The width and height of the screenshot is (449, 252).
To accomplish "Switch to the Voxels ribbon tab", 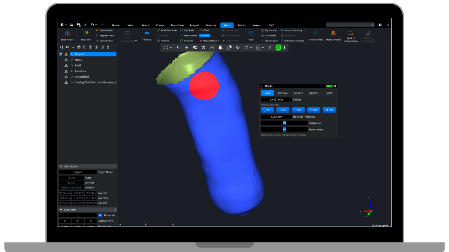I will (x=256, y=25).
